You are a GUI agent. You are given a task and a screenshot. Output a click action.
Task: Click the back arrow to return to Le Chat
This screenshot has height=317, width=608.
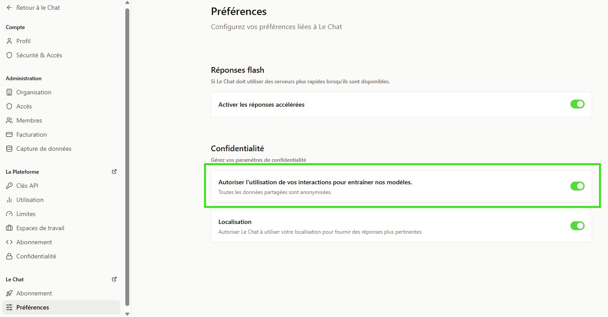pyautogui.click(x=9, y=7)
